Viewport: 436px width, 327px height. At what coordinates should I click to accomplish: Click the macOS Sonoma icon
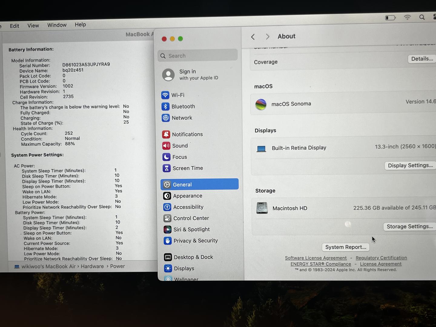tap(261, 104)
